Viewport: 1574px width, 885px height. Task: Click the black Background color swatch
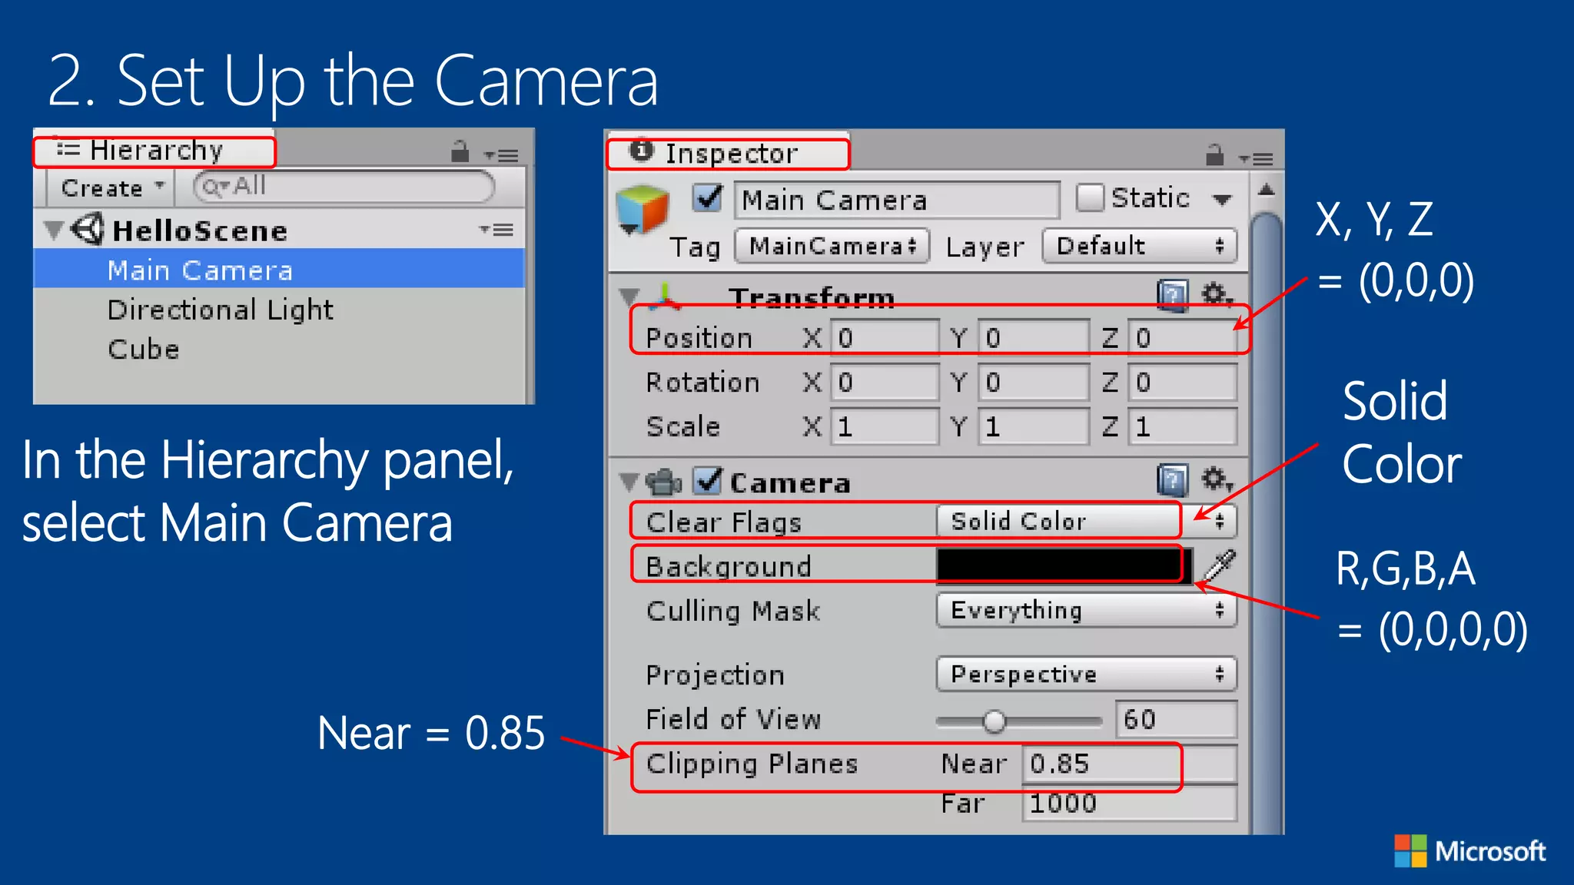click(x=1064, y=565)
